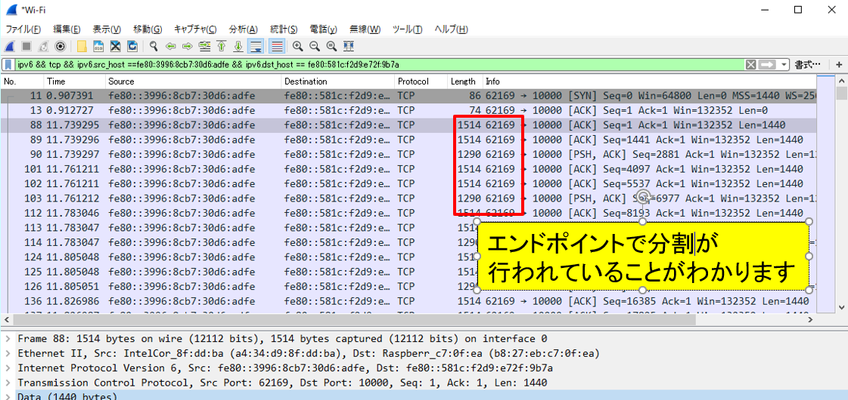Screen dimensions: 848x400
Task: Click the resize columns icon
Action: (x=347, y=46)
